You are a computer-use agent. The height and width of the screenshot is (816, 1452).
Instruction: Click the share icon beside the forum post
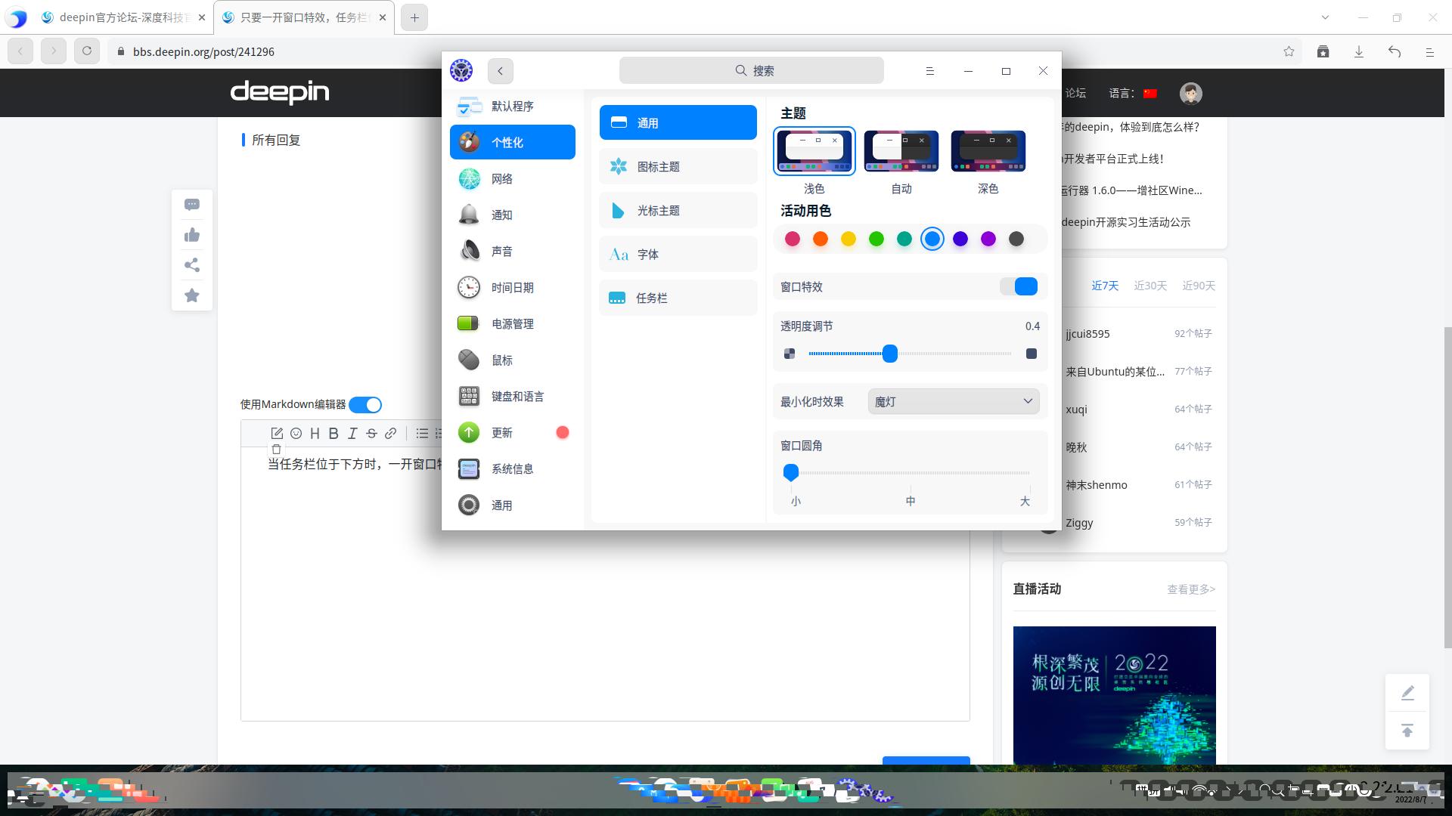191,264
